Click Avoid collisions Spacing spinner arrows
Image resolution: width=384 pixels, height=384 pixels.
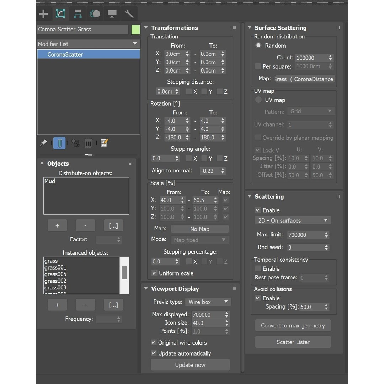(x=326, y=307)
